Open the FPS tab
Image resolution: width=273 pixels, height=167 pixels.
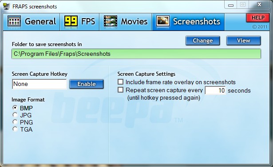[80, 22]
